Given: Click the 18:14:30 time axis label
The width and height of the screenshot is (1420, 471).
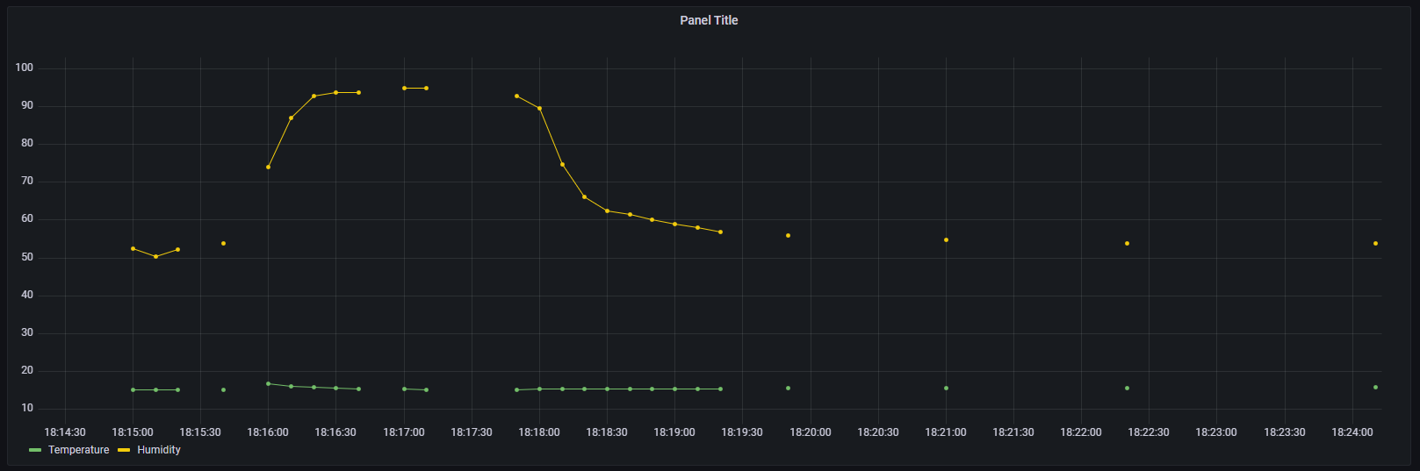Looking at the screenshot, I should [x=65, y=432].
